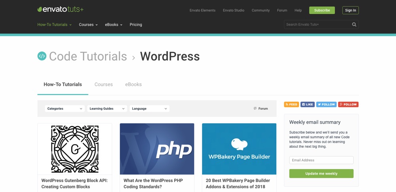Switch to the Courses tab
This screenshot has width=396, height=192.
pyautogui.click(x=103, y=85)
